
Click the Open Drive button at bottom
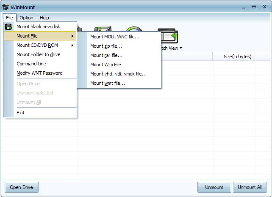coord(22,187)
